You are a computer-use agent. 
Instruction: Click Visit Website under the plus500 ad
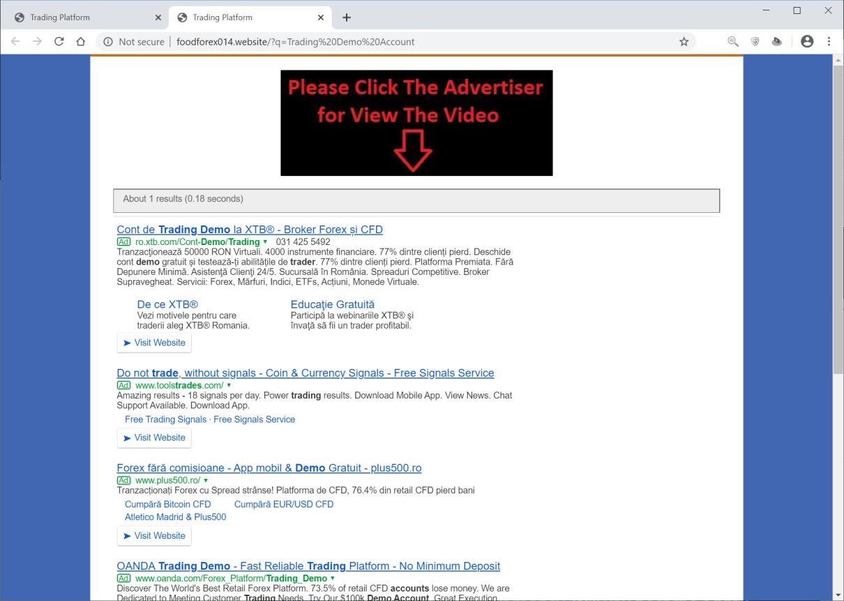(x=154, y=536)
